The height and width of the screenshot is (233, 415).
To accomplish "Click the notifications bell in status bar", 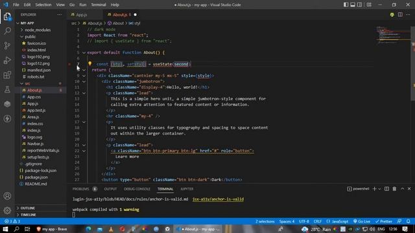I will [409, 221].
